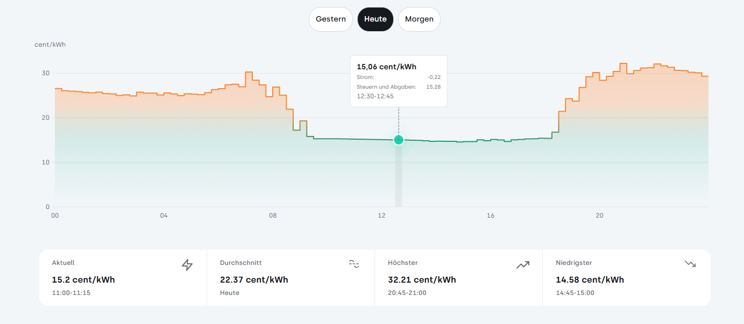Click the 16 hour label on x-axis

pos(490,215)
